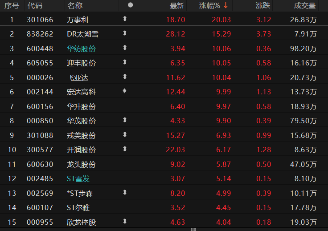Sort by the 最新 price column header
328x231 pixels.
177,6
